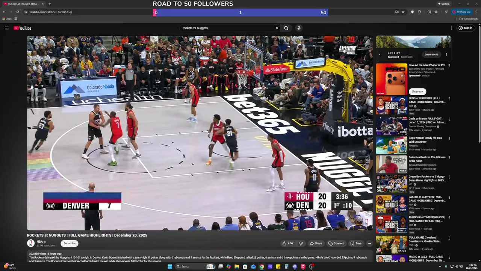Screen dimensions: 481x271
Task: Open menu for Packers vs Bears highlights
Action: pos(449,177)
